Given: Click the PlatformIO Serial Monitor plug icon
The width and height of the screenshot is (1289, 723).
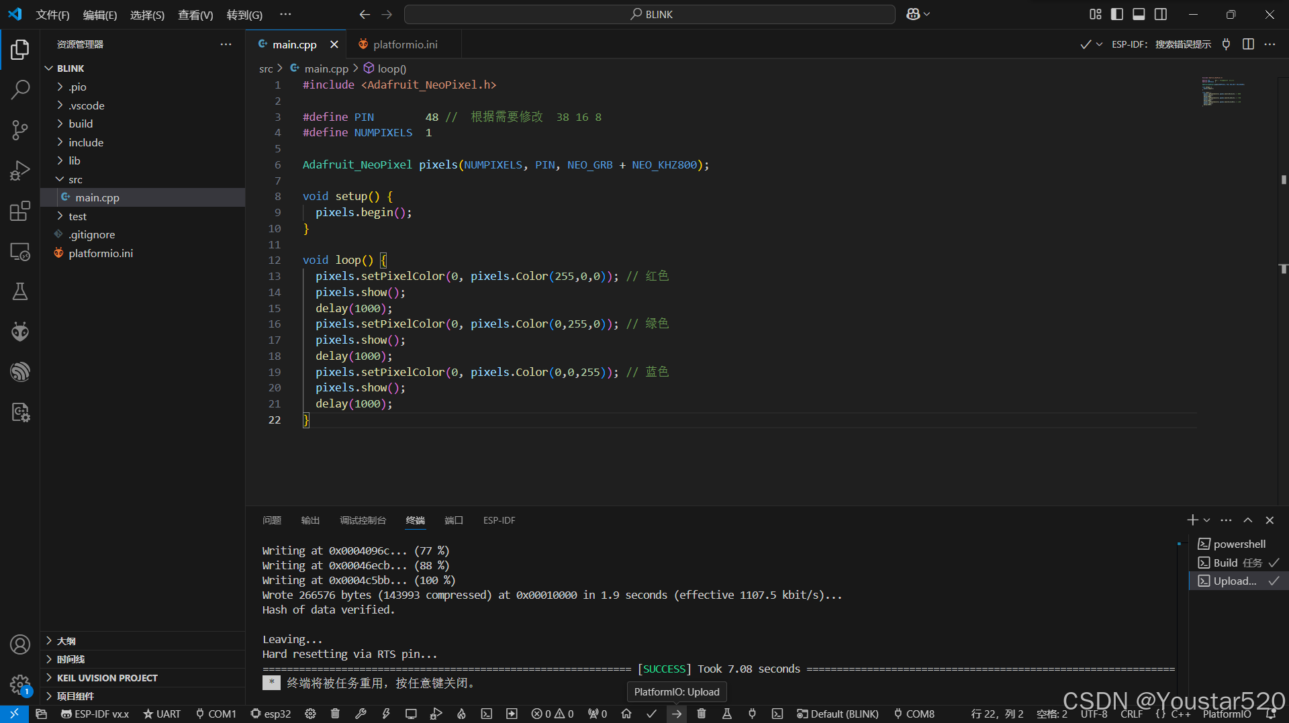Looking at the screenshot, I should pos(752,714).
